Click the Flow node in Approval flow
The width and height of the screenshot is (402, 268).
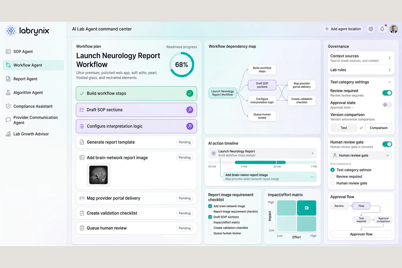(x=361, y=206)
